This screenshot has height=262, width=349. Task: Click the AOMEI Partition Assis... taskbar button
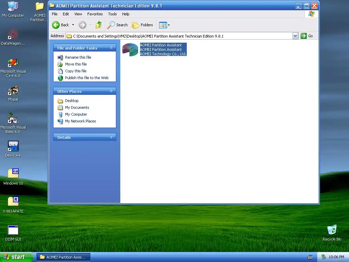pos(63,257)
